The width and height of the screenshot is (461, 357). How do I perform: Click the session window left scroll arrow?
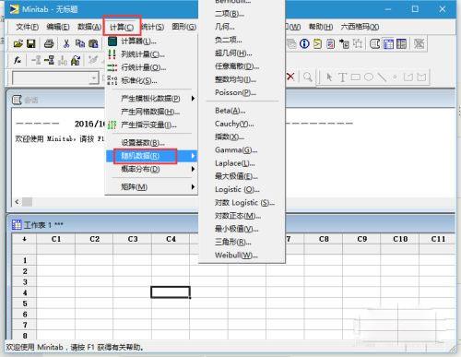17,202
